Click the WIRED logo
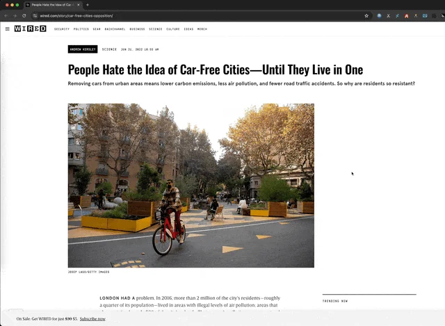The height and width of the screenshot is (326, 445). point(31,28)
